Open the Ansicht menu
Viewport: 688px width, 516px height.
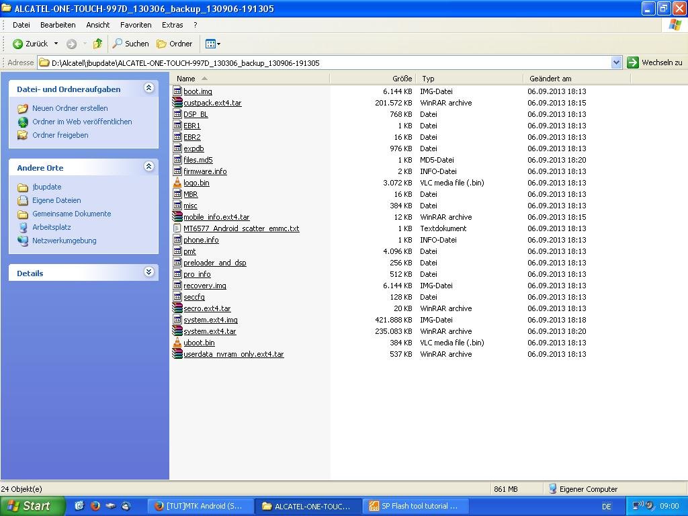point(98,25)
